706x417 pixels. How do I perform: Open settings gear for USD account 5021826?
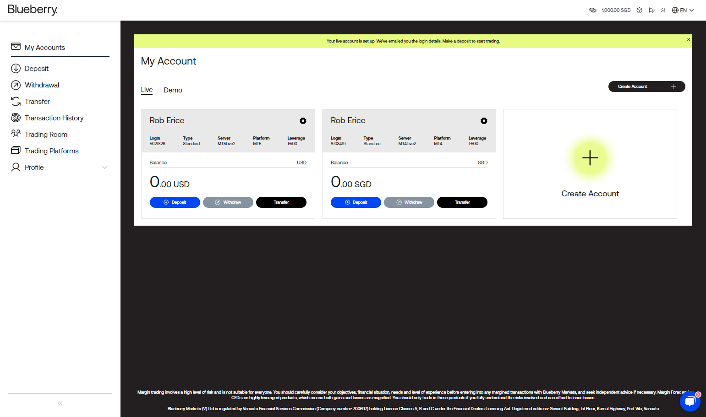click(303, 121)
